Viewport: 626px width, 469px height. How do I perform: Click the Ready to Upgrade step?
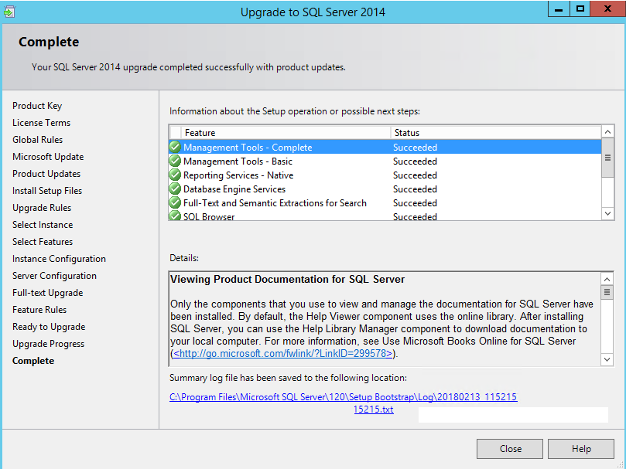pos(49,327)
